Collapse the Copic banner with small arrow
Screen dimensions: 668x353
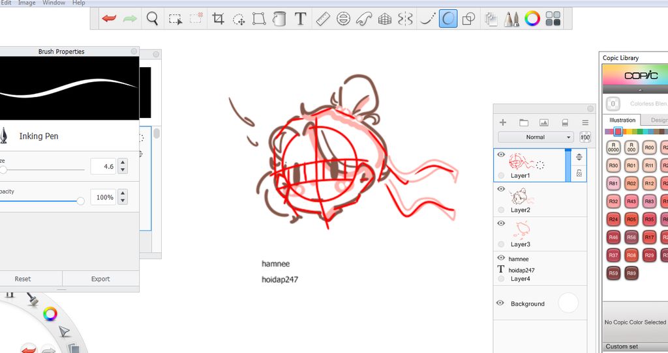coord(639,90)
